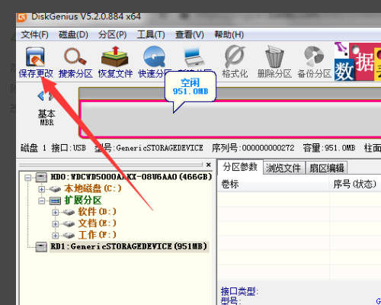Close the left disk tree panel
The width and height of the screenshot is (381, 305).
point(209,165)
